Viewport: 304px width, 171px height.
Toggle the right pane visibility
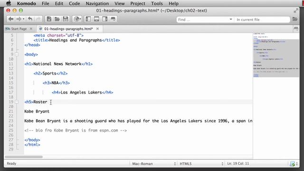[x=105, y=19]
